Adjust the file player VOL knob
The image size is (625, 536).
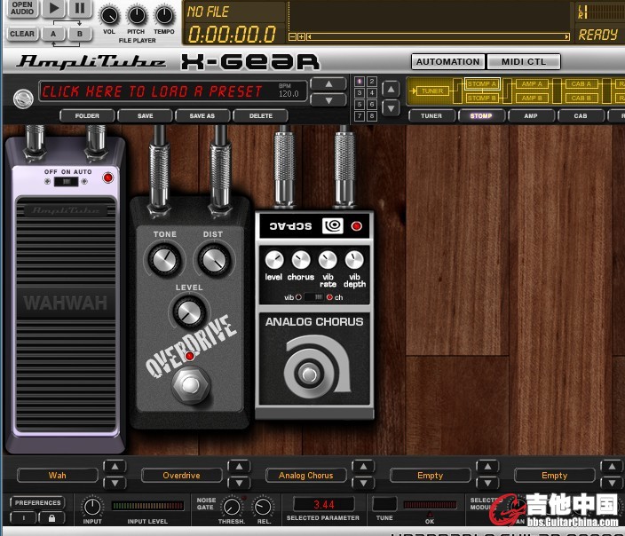click(109, 16)
